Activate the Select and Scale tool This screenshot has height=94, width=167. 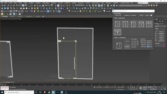point(40,5)
